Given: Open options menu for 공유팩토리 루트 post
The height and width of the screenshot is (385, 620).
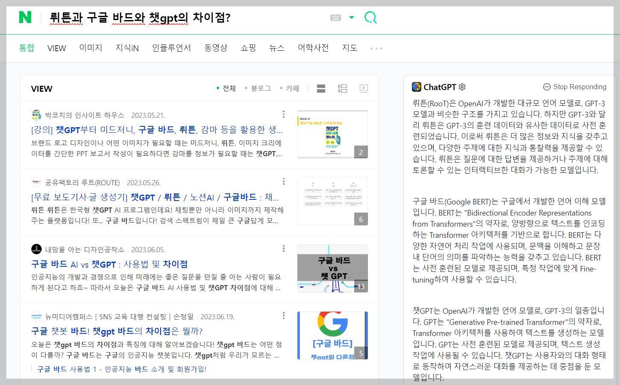Looking at the screenshot, I should (x=284, y=181).
